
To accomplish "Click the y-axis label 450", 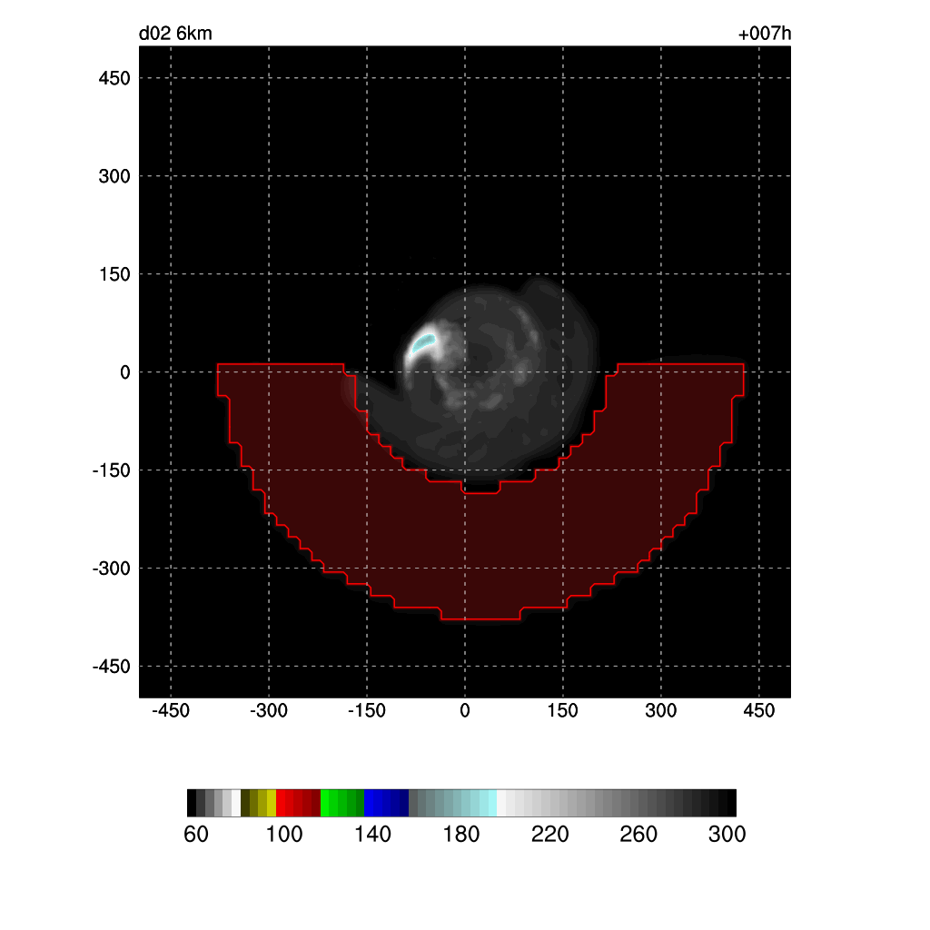I will coord(114,78).
